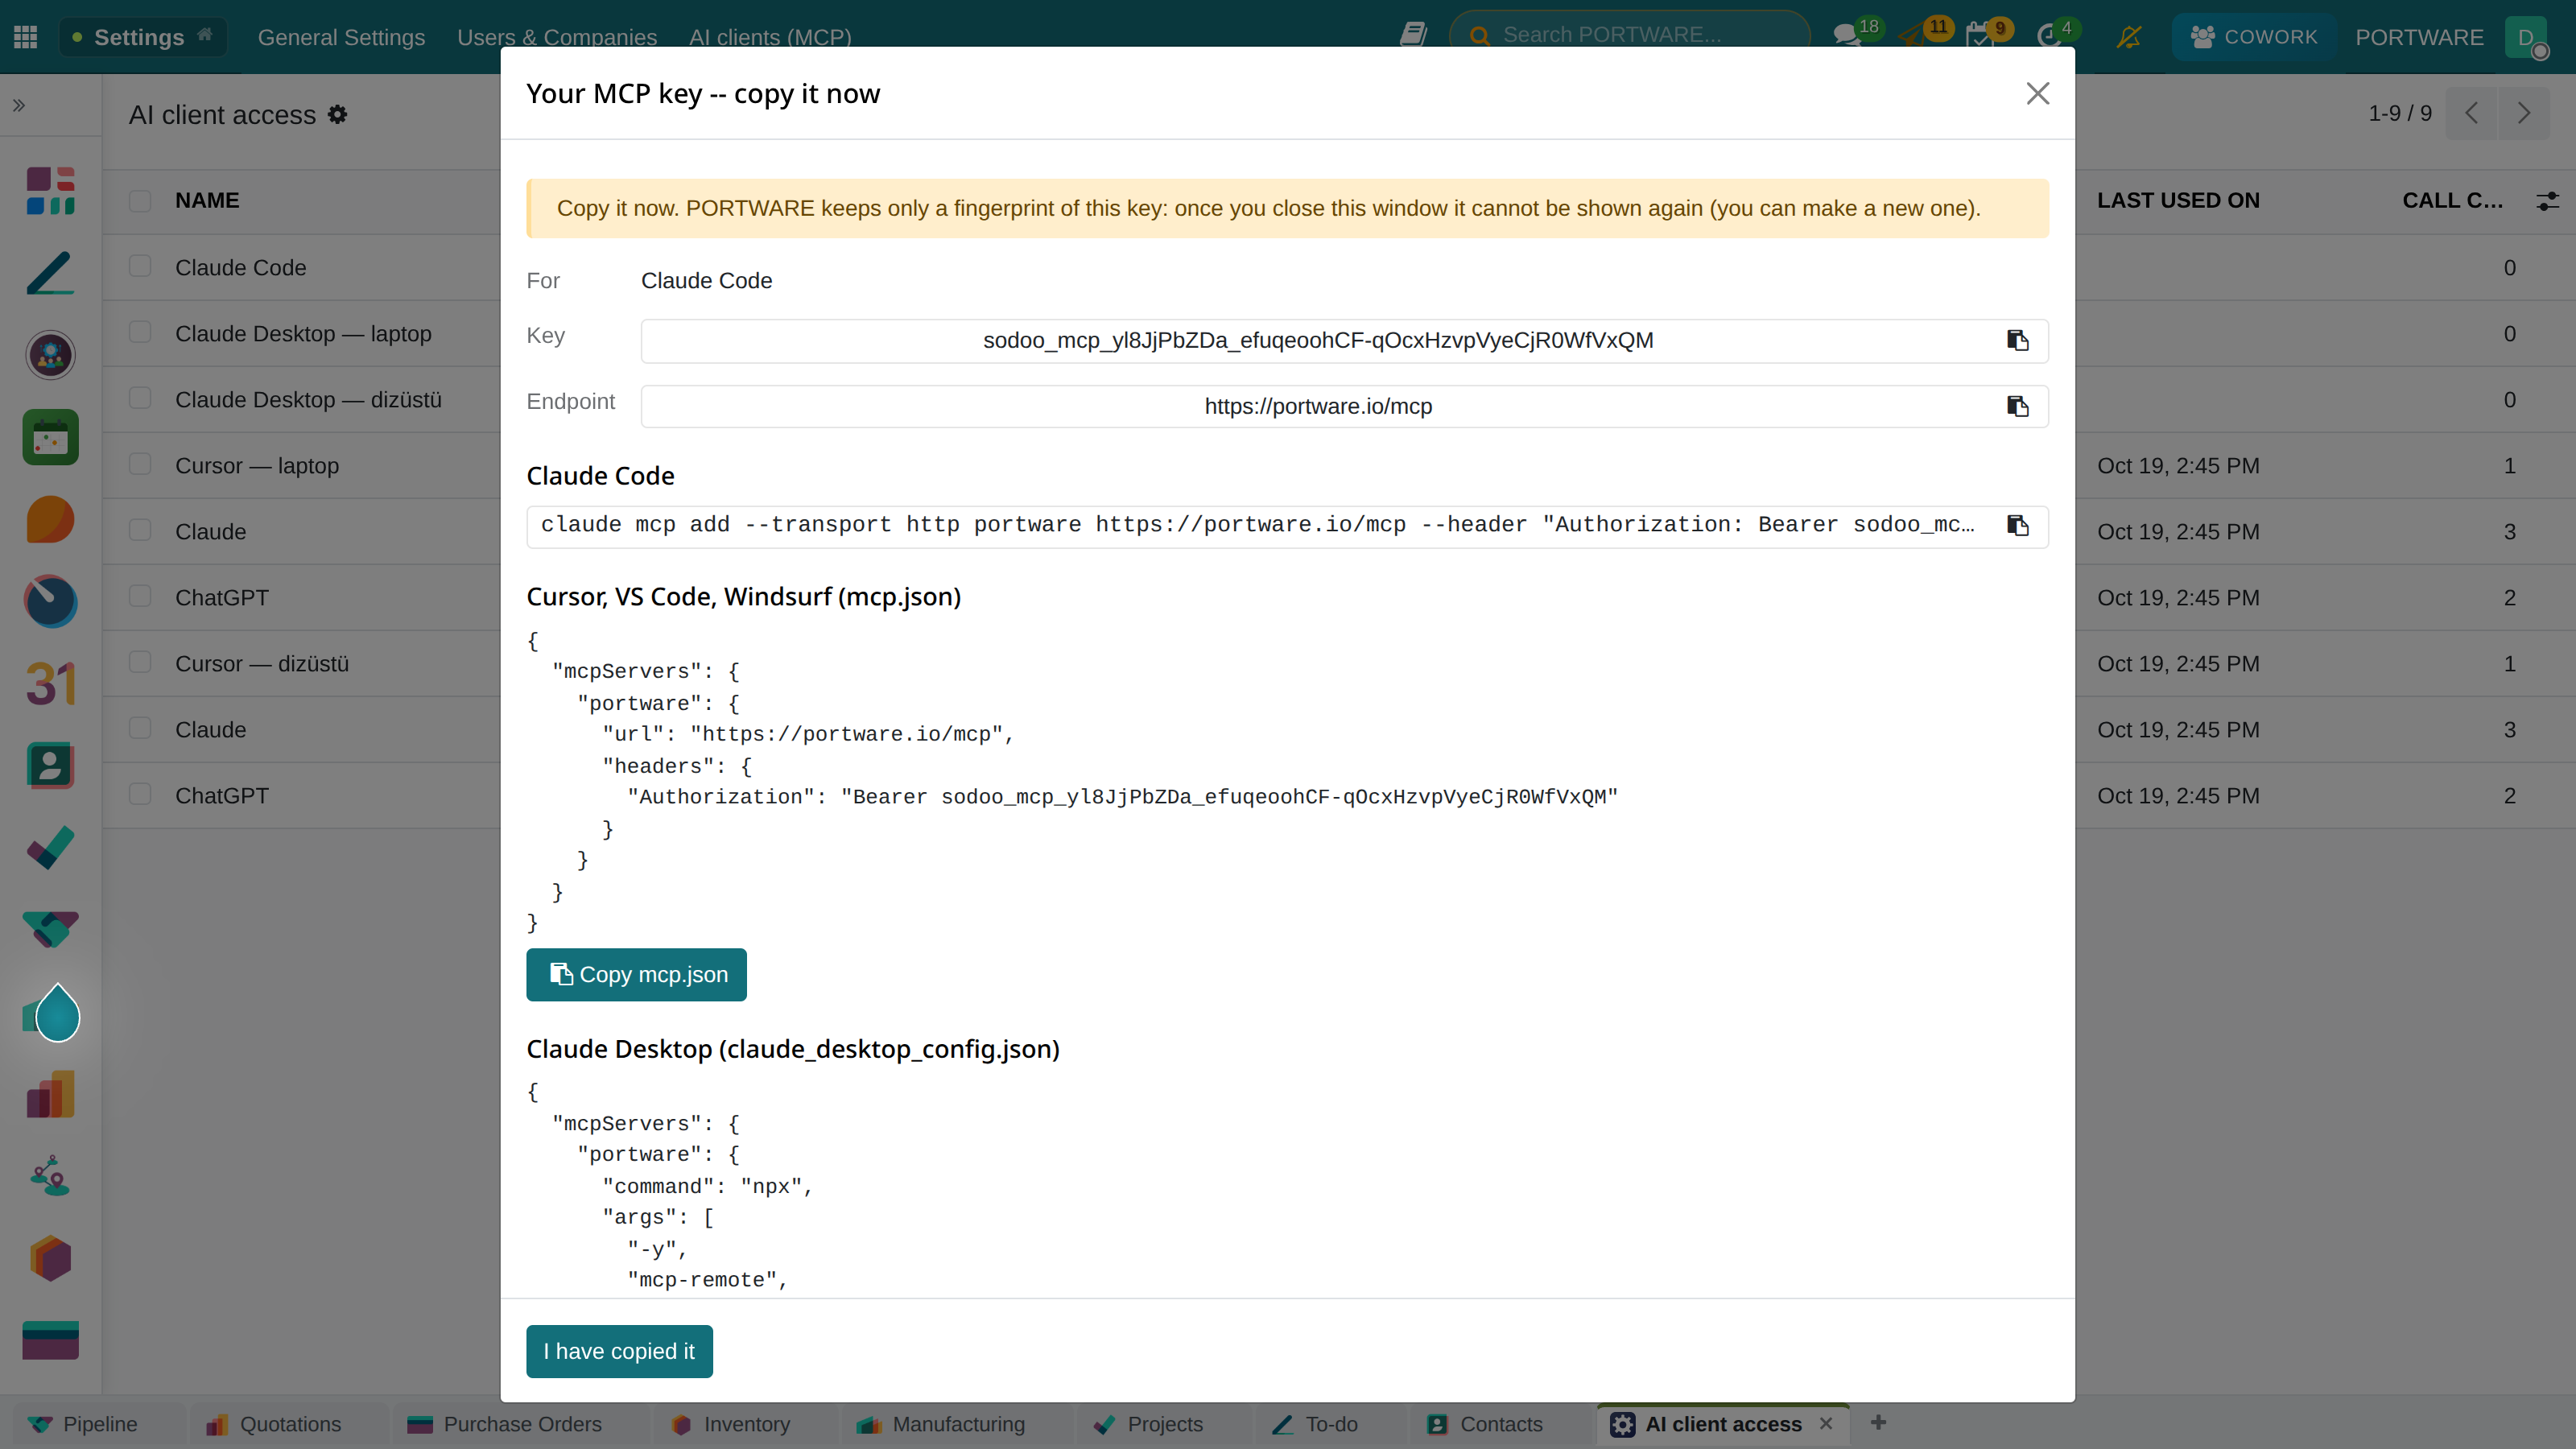Open the green Calendar app icon
The image size is (2576, 1449).
[x=50, y=437]
